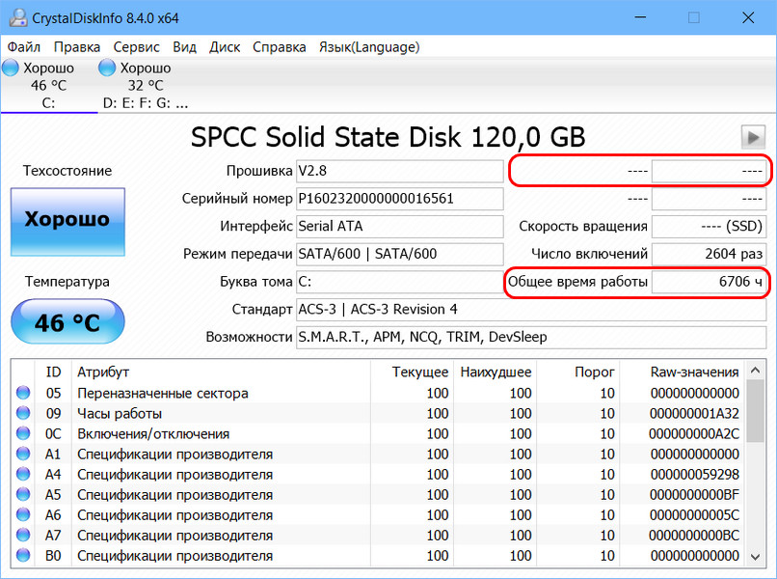
Task: Close the CrystalDiskInfo window
Action: coord(748,17)
